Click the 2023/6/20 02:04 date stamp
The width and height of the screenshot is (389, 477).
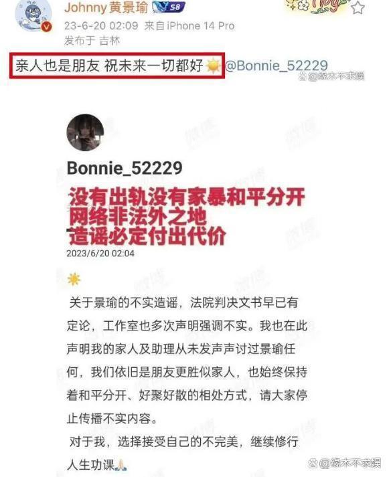click(x=100, y=254)
